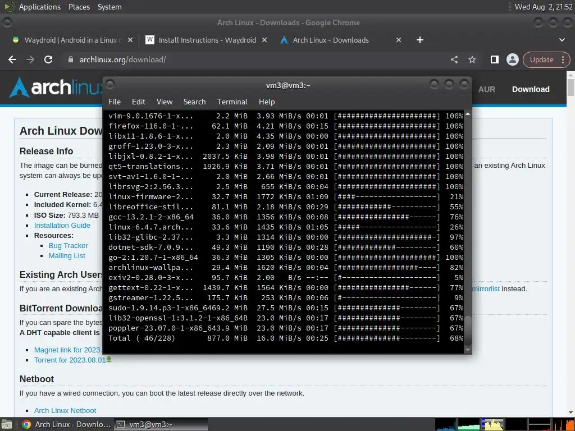Image resolution: width=575 pixels, height=431 pixels.
Task: Go back in Chrome with the back arrow
Action: pos(12,59)
